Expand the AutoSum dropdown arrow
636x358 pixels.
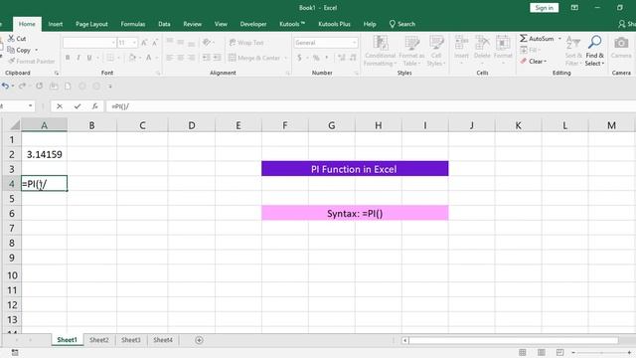(x=559, y=39)
